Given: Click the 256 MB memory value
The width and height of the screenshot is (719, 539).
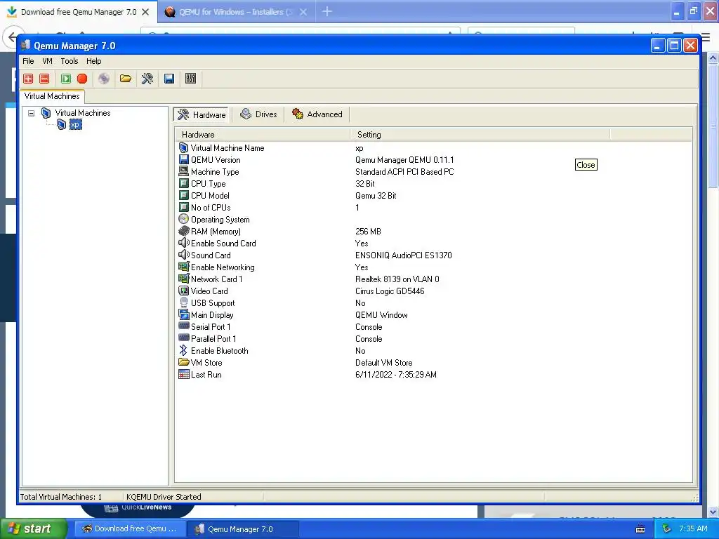Looking at the screenshot, I should point(368,231).
